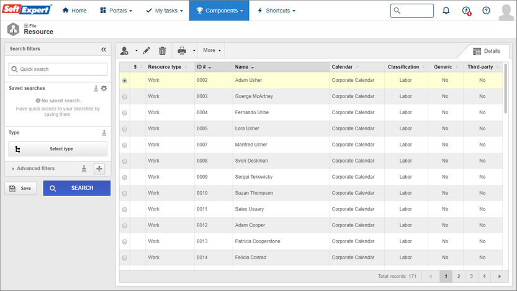This screenshot has height=291, width=517.
Task: Clear advanced filters with broom icon
Action: tap(84, 169)
